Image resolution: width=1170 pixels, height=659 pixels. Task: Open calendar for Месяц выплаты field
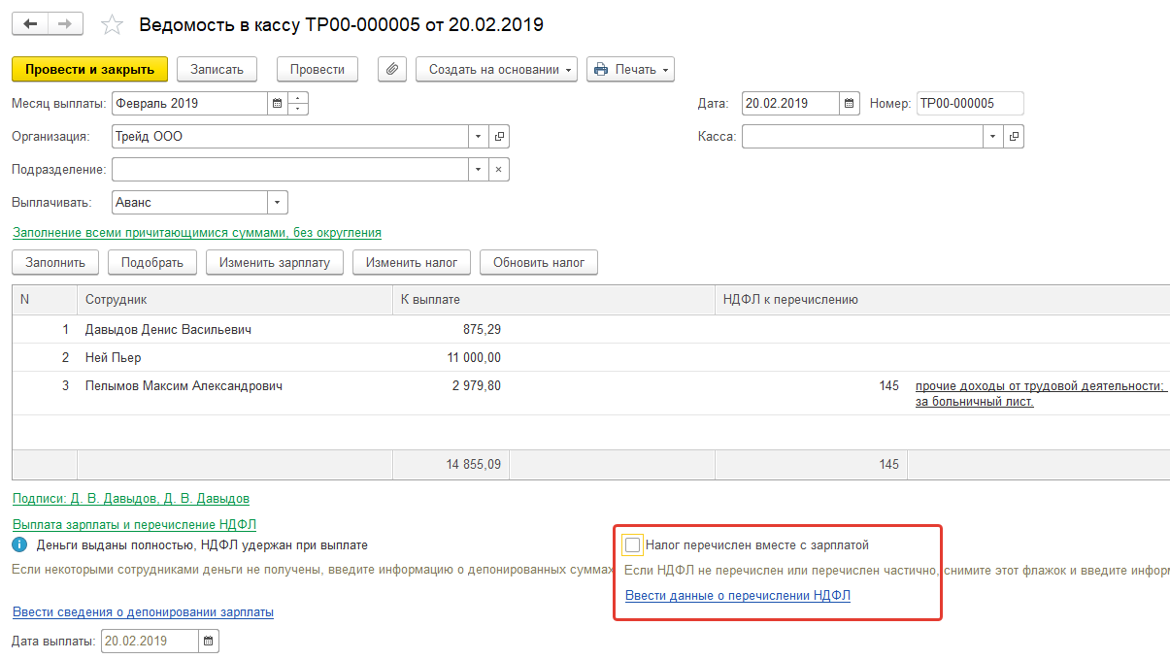point(277,103)
